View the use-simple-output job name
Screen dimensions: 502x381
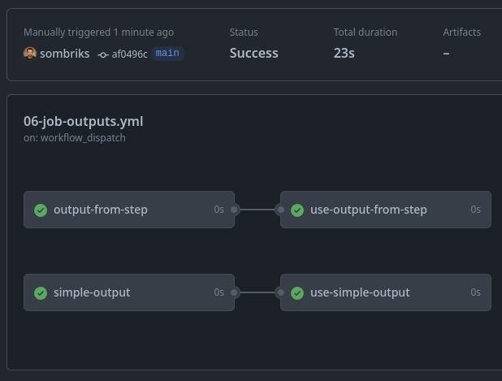tap(360, 292)
